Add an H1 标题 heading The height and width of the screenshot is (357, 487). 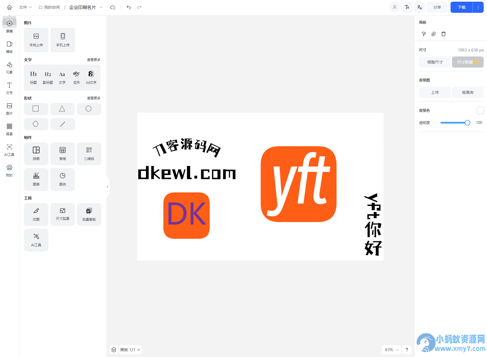point(33,77)
